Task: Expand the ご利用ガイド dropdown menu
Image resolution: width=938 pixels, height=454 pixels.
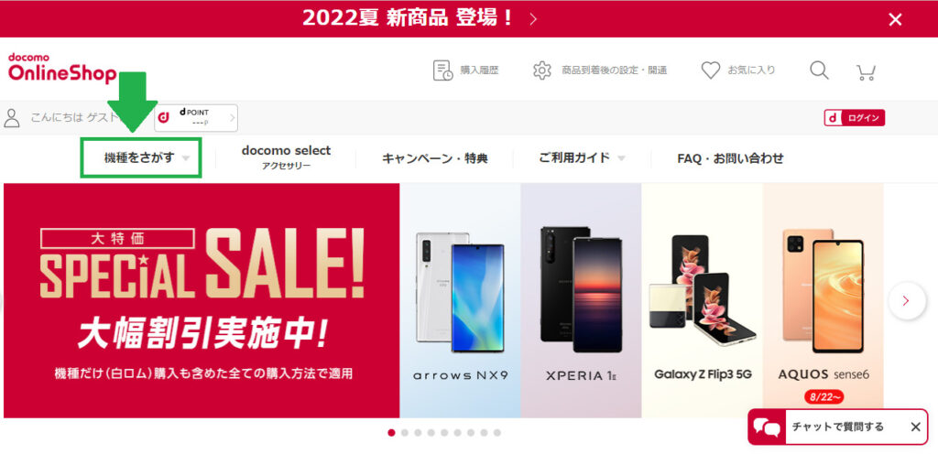Action: click(x=582, y=158)
